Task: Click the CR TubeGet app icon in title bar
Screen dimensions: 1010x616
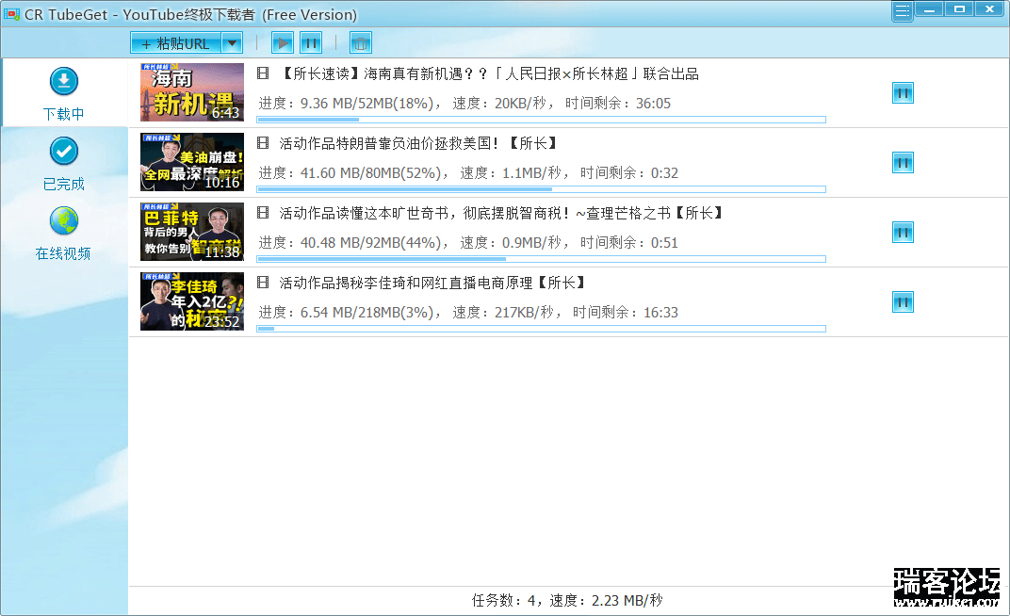Action: (x=11, y=14)
